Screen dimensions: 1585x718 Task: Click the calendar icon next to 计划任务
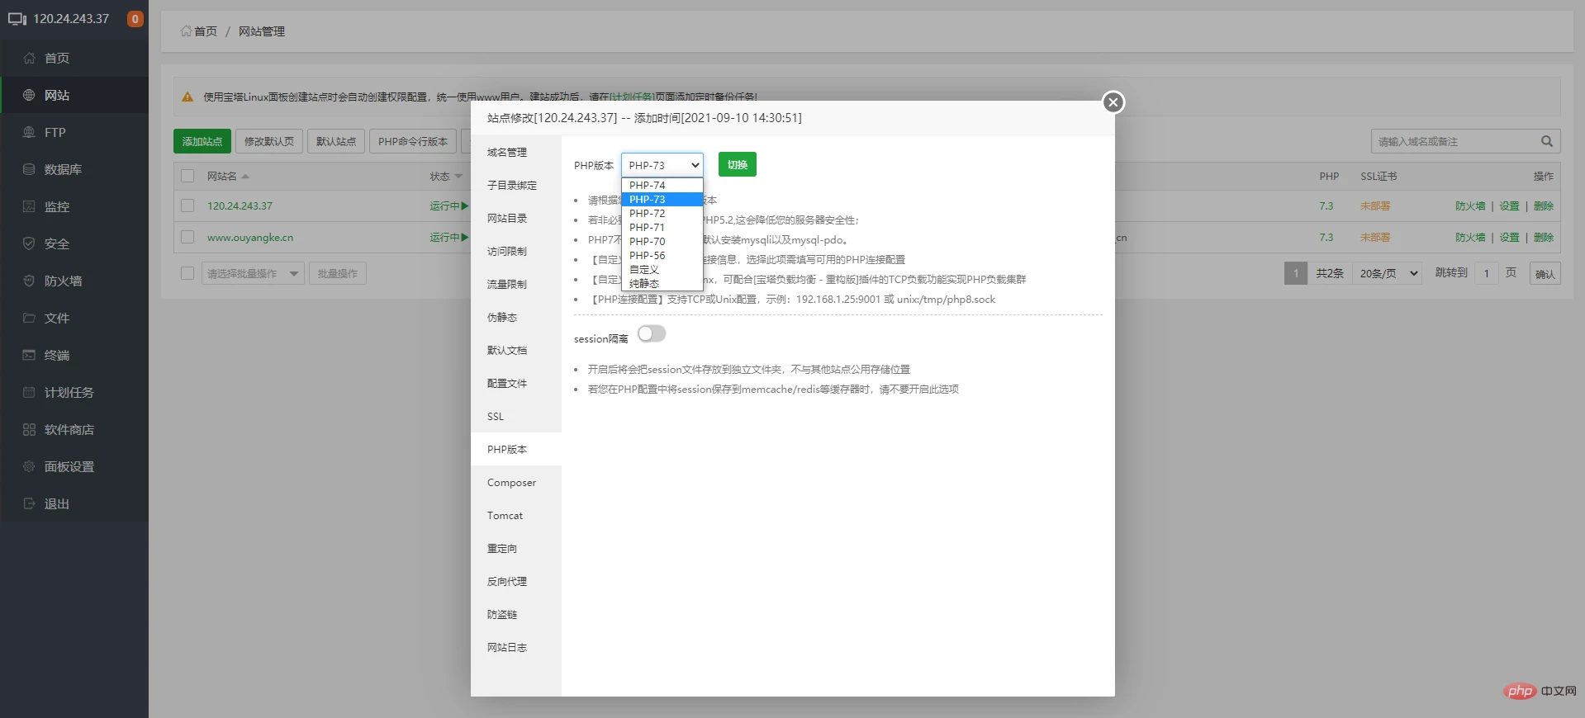coord(29,392)
